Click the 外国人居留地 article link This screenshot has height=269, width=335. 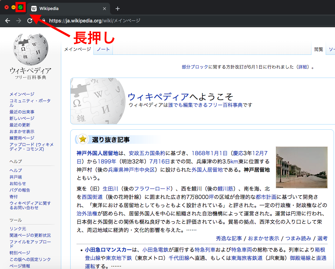tap(207, 170)
